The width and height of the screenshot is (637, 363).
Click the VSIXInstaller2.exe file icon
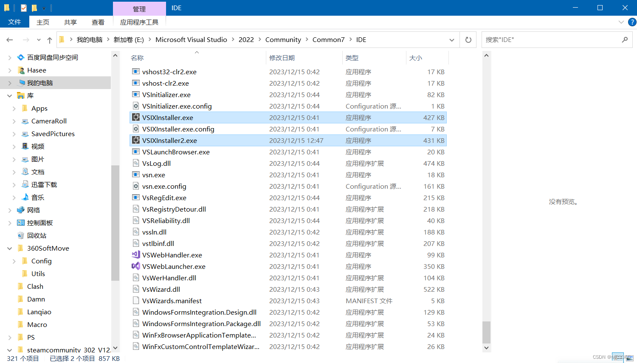(136, 140)
